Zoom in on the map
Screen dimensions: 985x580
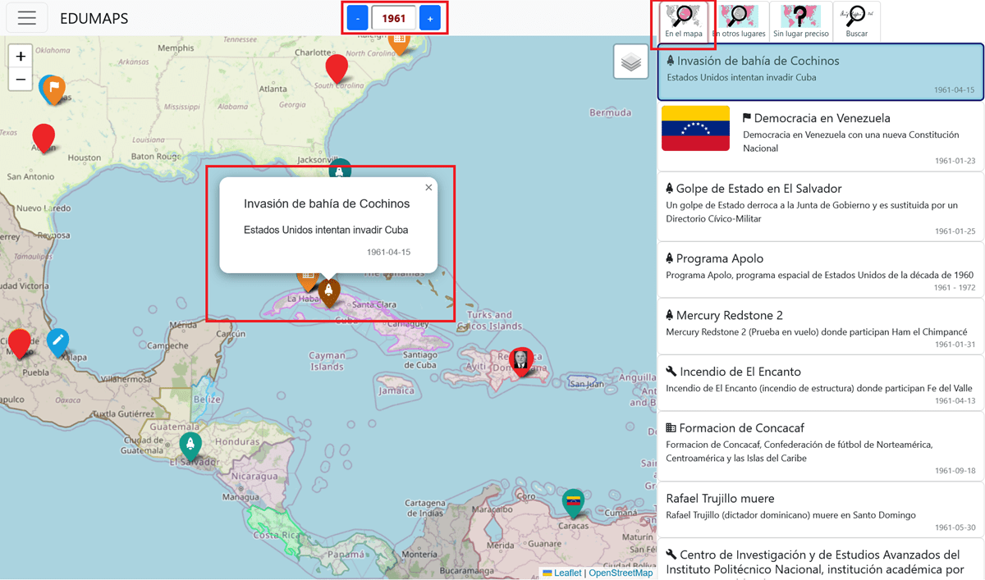coord(21,57)
